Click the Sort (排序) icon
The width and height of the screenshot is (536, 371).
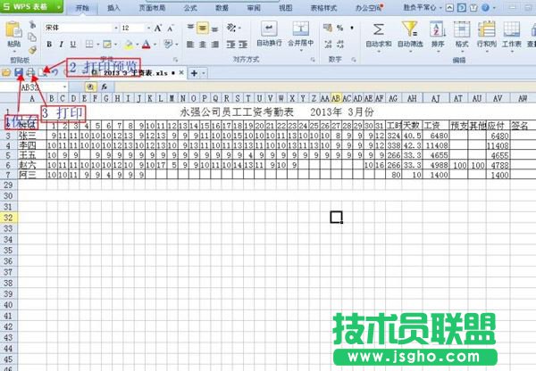(438, 29)
